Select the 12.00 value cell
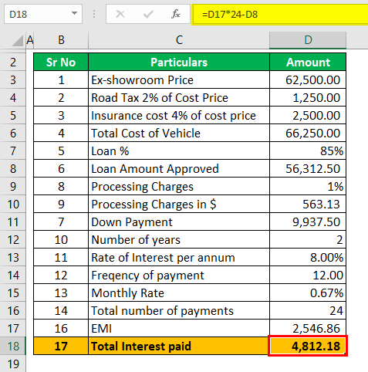 click(308, 276)
